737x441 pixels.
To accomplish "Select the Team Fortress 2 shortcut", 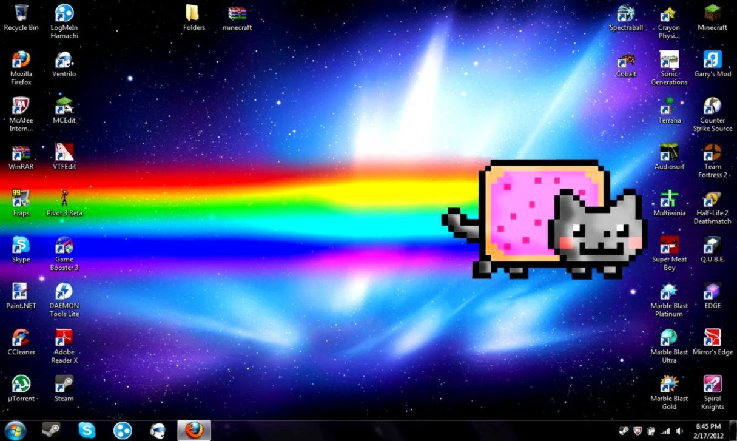I will point(712,153).
